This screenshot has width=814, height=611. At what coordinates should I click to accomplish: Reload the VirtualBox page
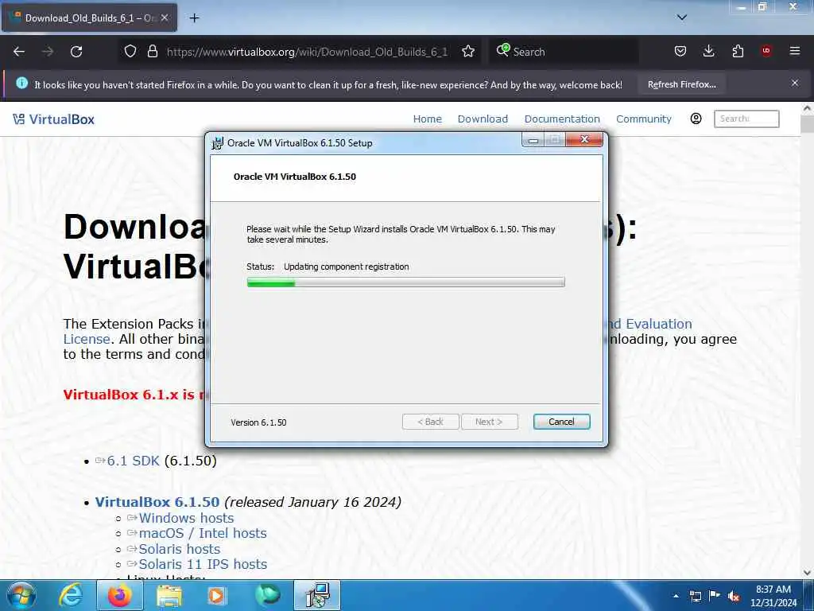tap(76, 52)
